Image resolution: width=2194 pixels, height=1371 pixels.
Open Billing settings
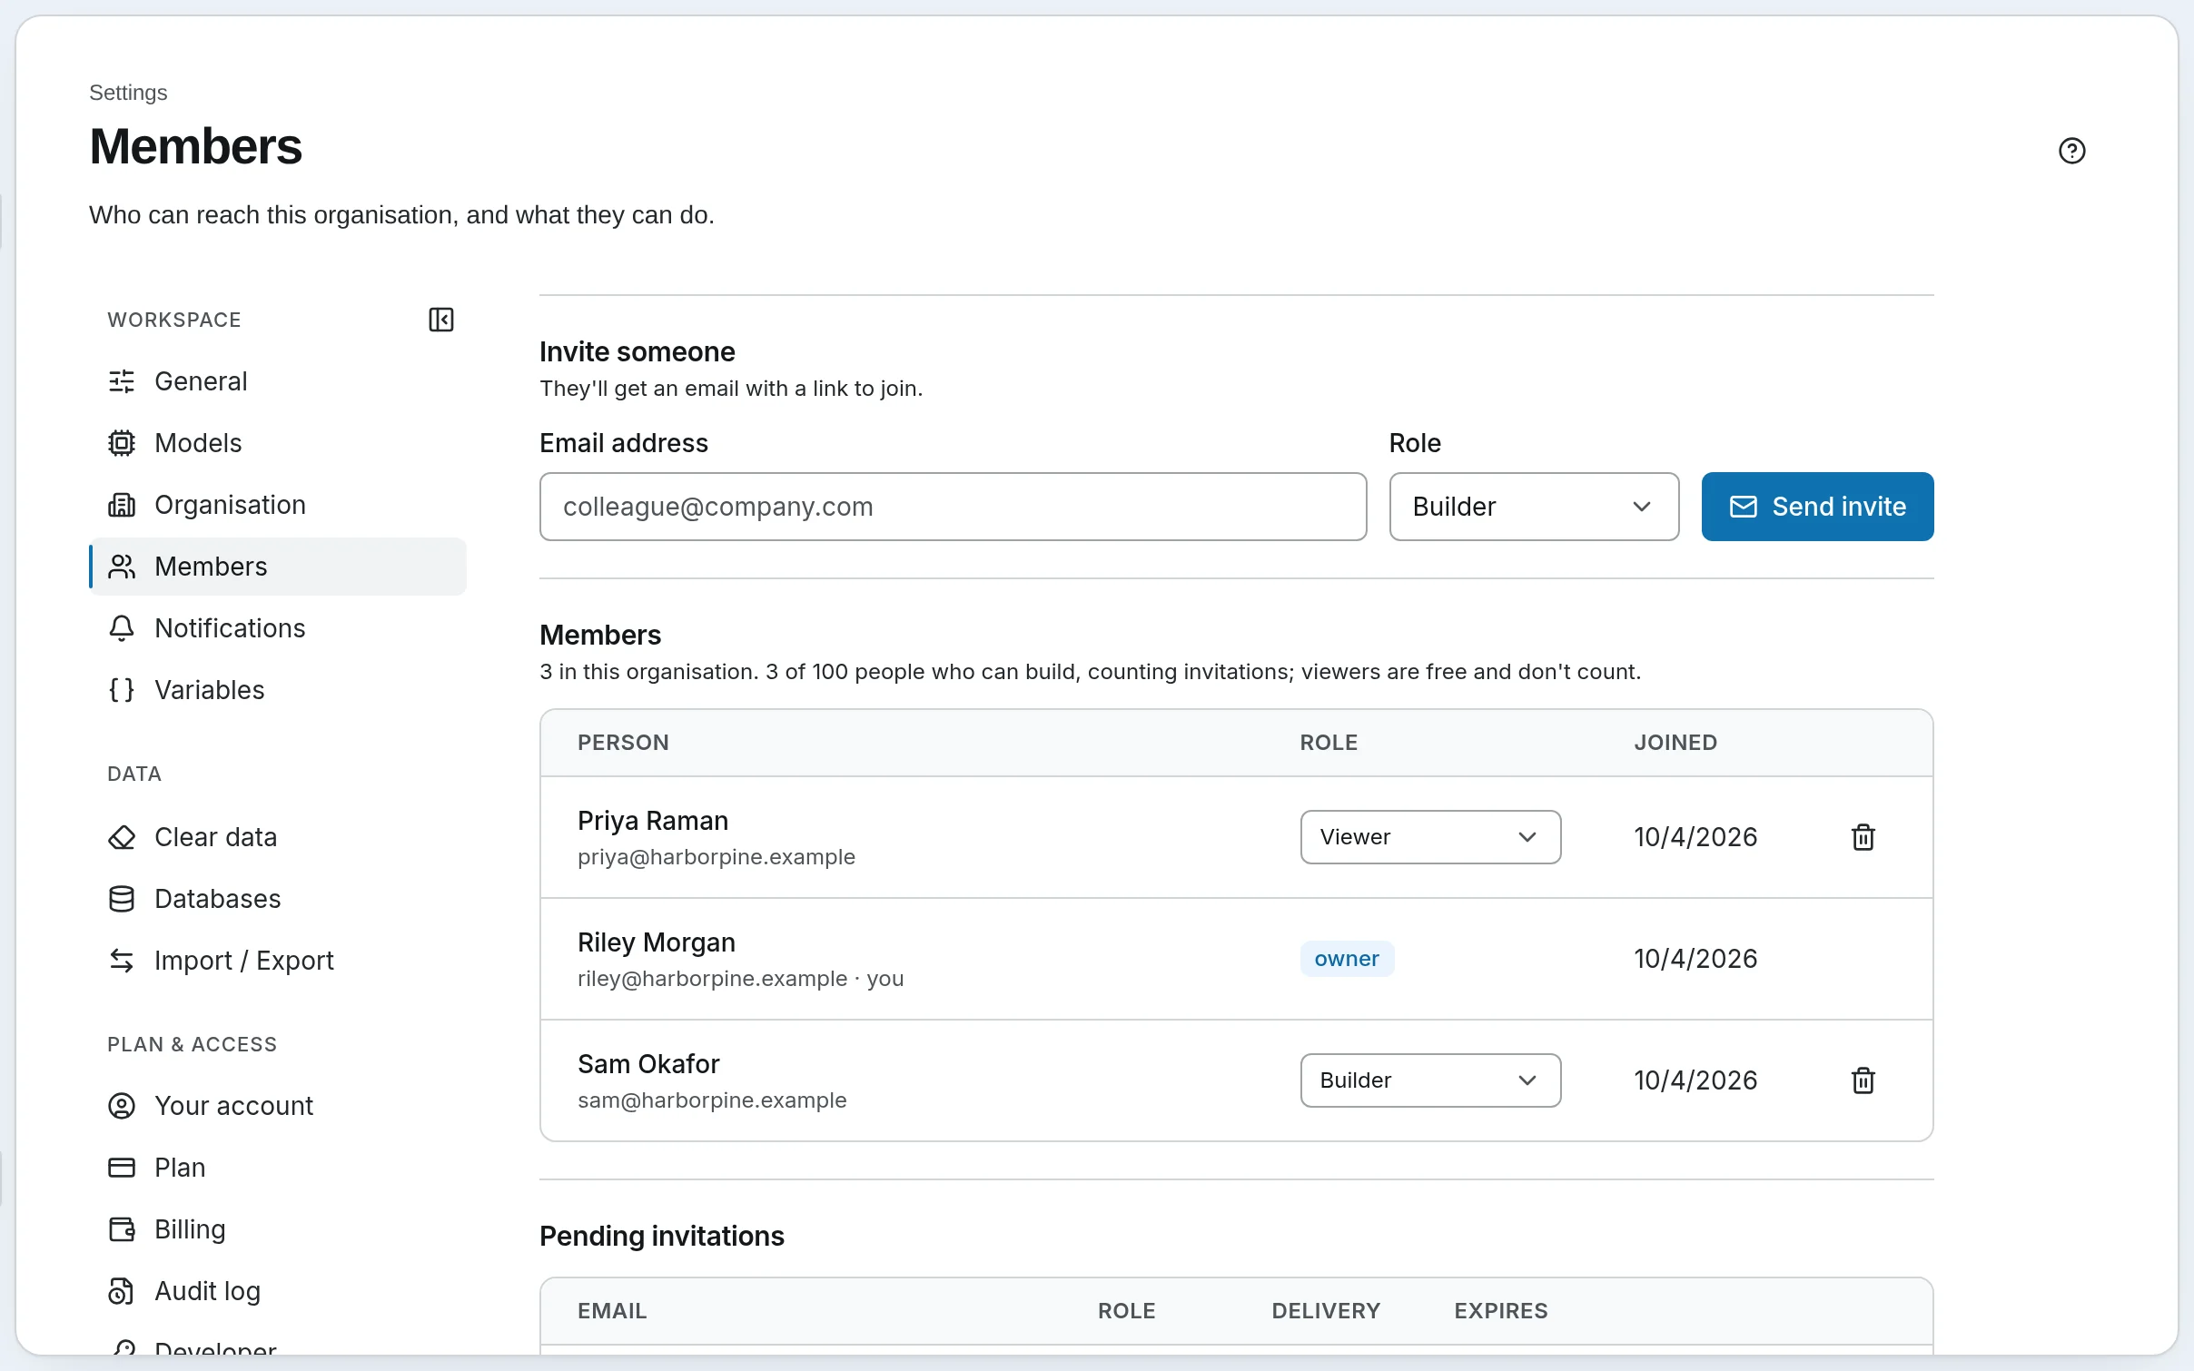coord(278,1229)
